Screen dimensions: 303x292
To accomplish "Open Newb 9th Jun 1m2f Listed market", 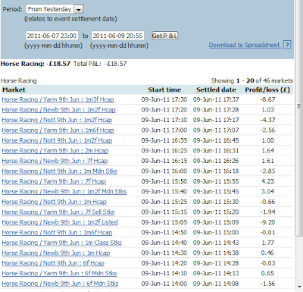I will point(60,222).
